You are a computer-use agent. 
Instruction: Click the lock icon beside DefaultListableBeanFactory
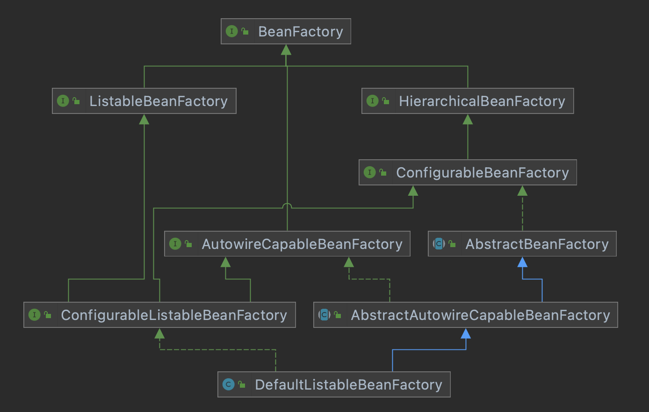click(x=242, y=384)
